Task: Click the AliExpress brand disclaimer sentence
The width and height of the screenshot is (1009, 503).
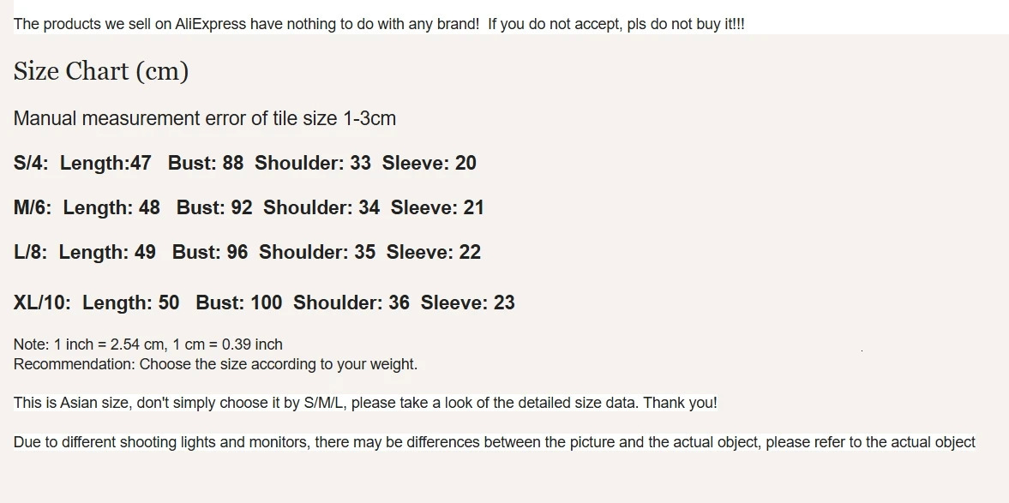Action: (x=379, y=24)
